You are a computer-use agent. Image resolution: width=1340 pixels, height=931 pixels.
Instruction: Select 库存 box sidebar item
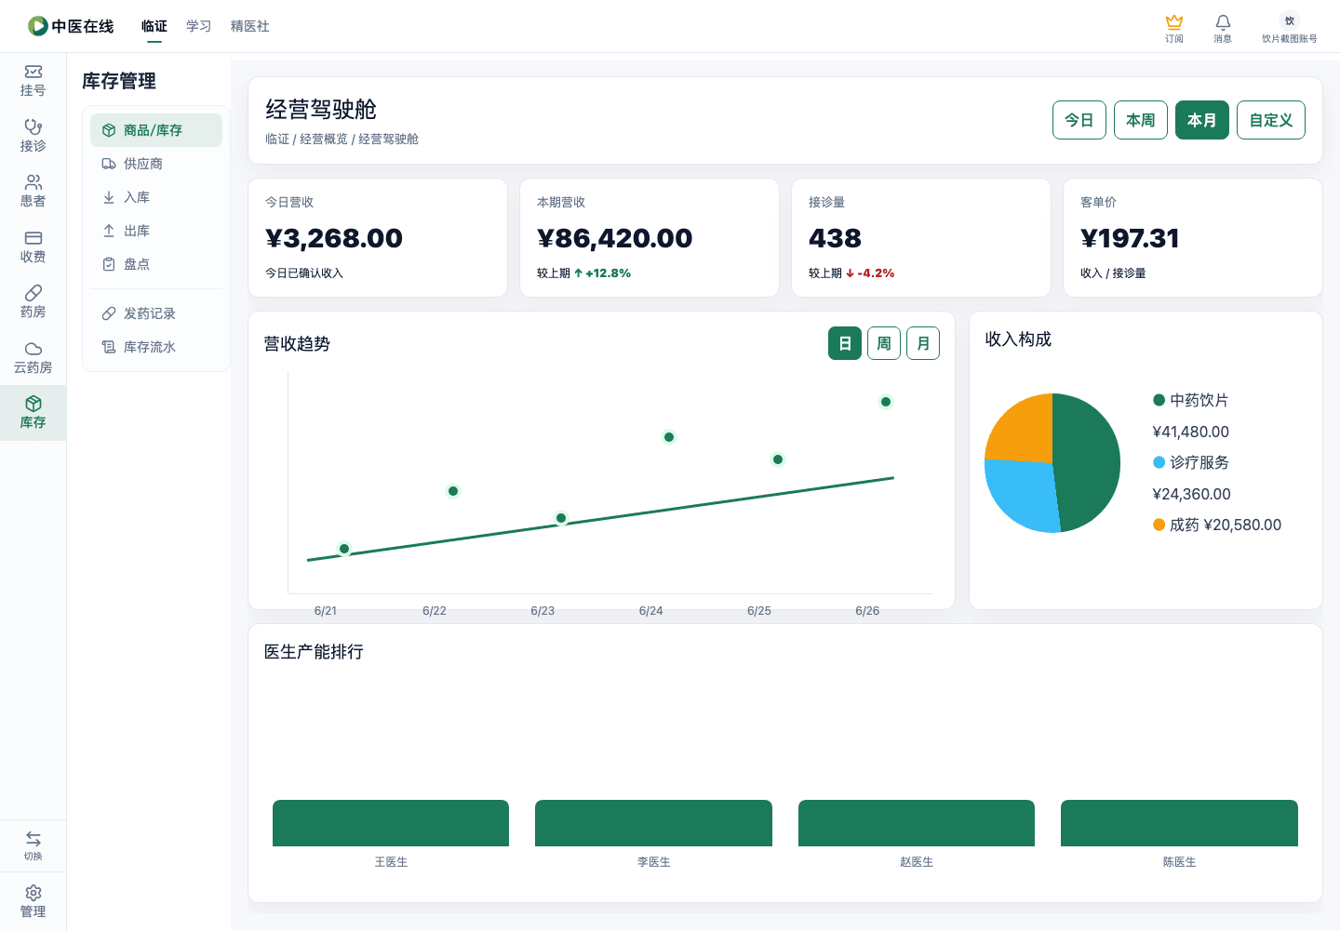tap(33, 413)
